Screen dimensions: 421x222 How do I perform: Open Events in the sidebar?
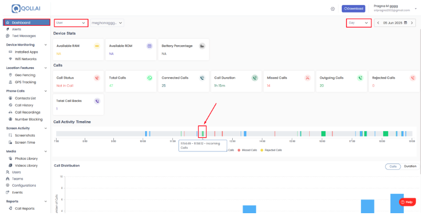tap(17, 192)
